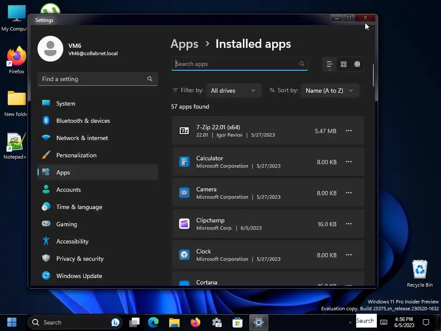
Task: Click the installed apps vertical scrollbar
Action: 373,75
